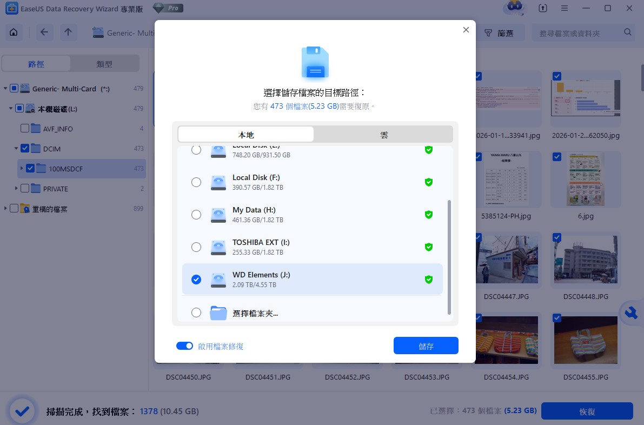
Task: Click the Generic- Multi-Card device icon in tree
Action: point(25,88)
